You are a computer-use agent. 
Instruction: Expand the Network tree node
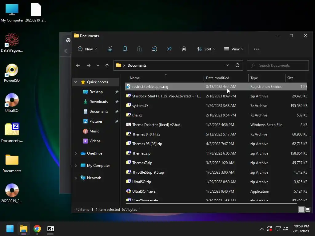point(76,178)
